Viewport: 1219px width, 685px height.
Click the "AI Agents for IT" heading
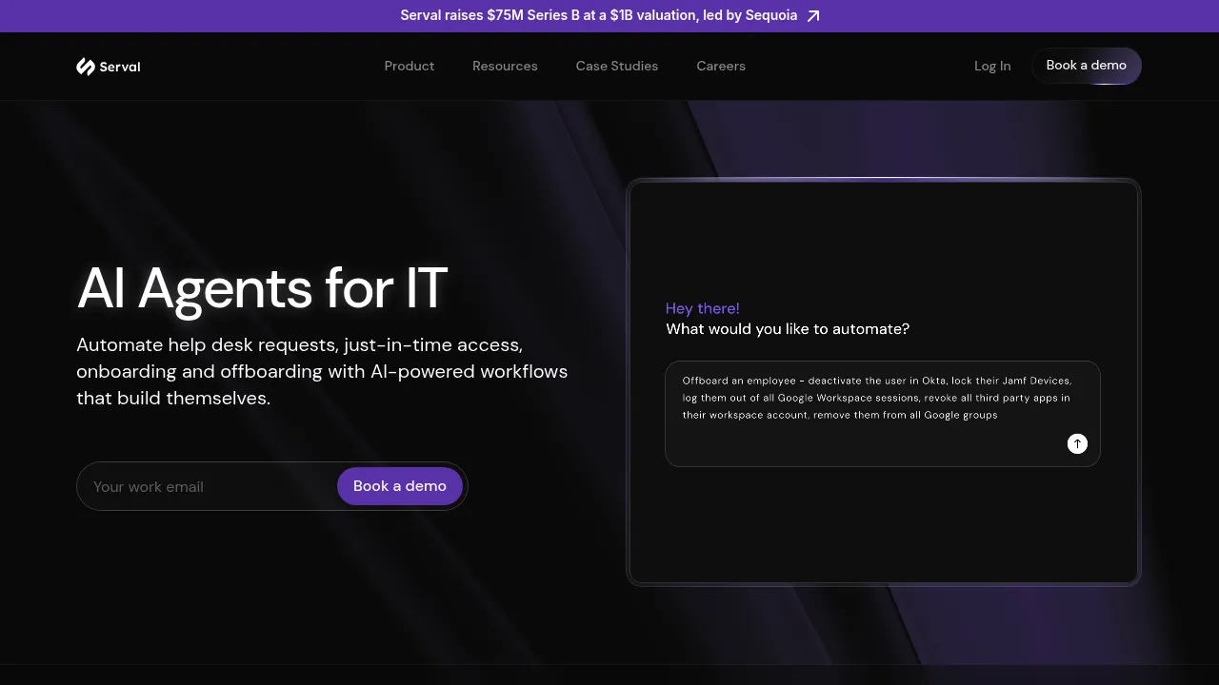point(262,287)
